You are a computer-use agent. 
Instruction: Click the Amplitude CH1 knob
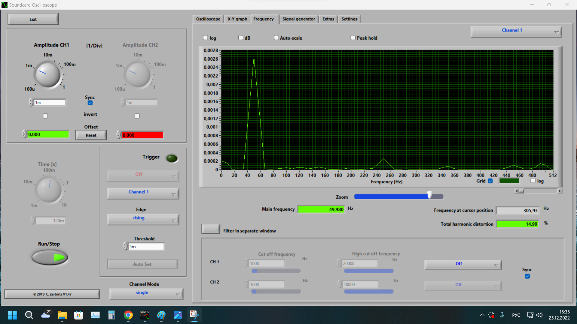pyautogui.click(x=47, y=75)
